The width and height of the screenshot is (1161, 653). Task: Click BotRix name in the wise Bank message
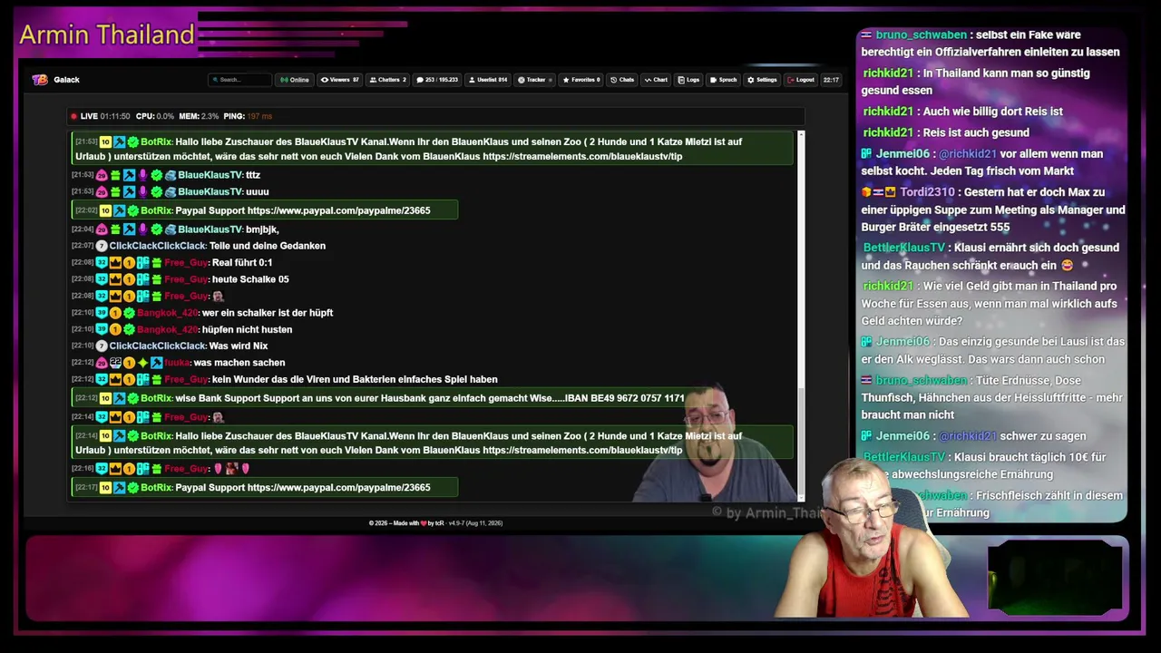click(156, 398)
